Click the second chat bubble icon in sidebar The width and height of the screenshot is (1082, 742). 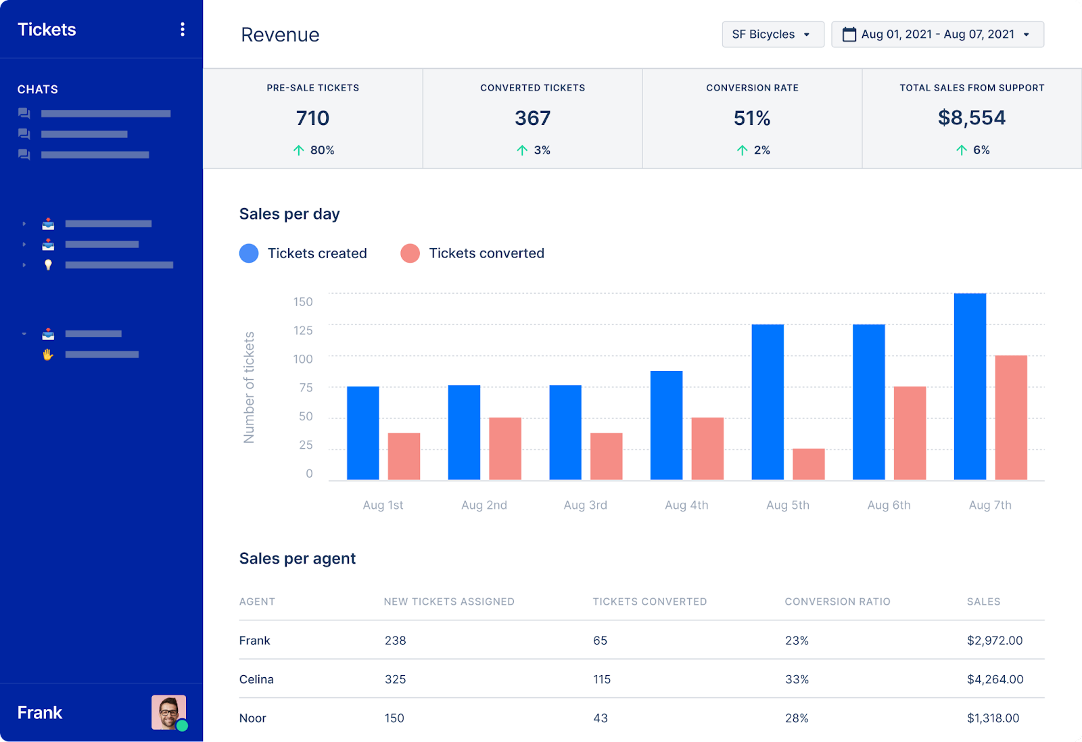click(x=24, y=134)
